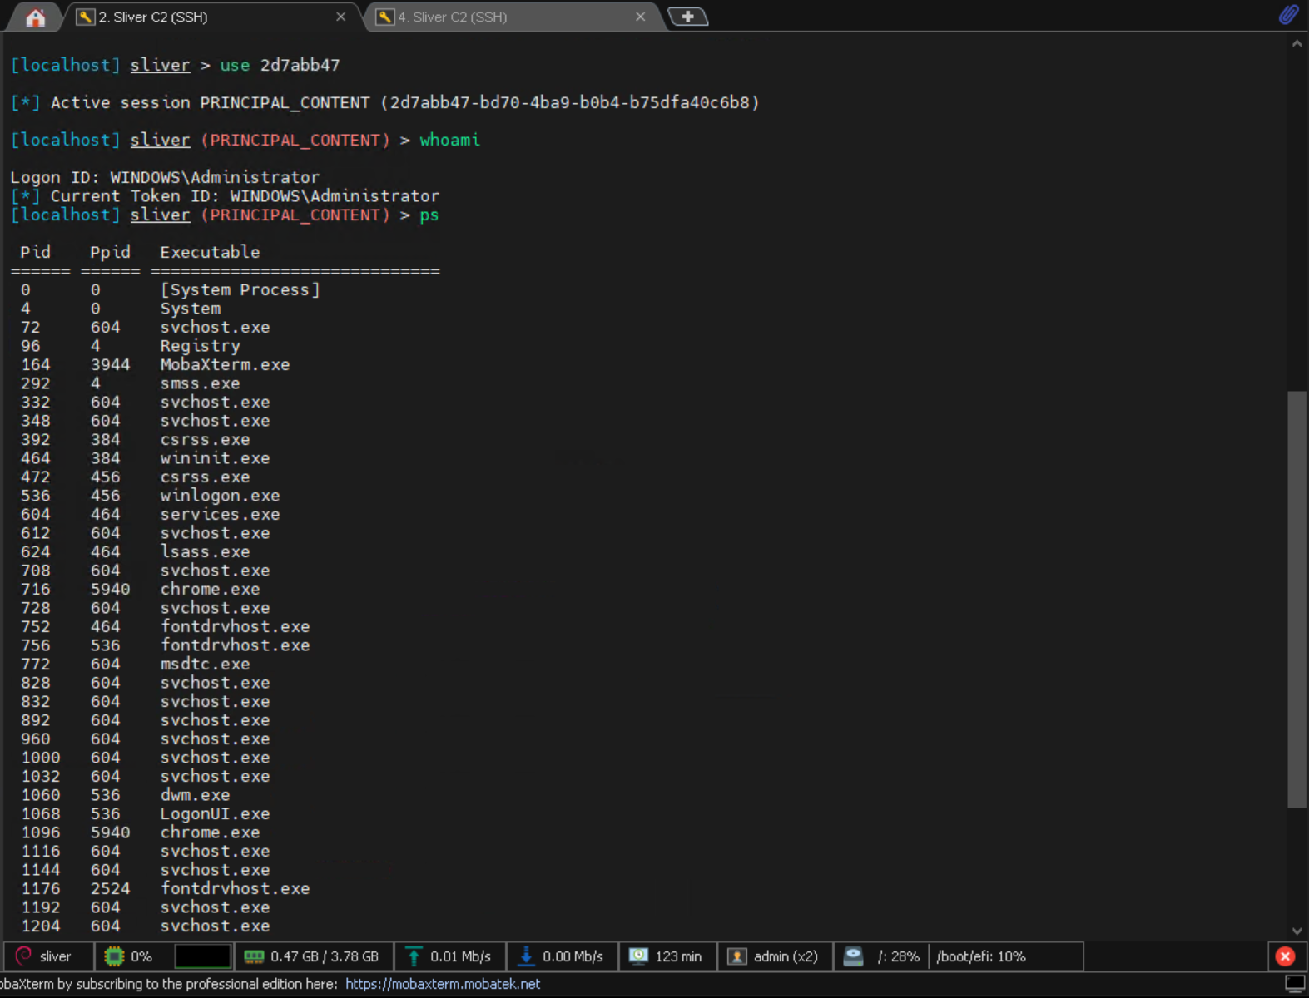Open a new tab with plus button
The height and width of the screenshot is (998, 1309).
[x=687, y=17]
